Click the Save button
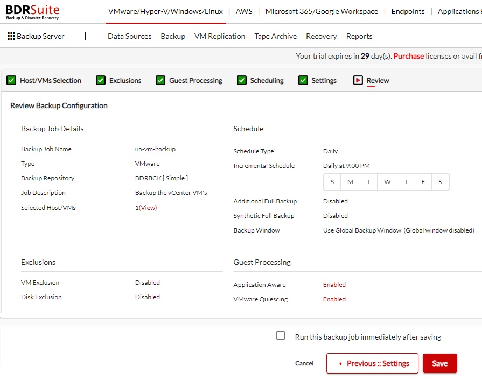Screen dimensions: 482x387 click(x=439, y=363)
